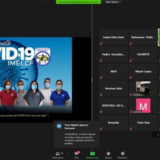Select Yadira González participant tile

[x=114, y=54]
